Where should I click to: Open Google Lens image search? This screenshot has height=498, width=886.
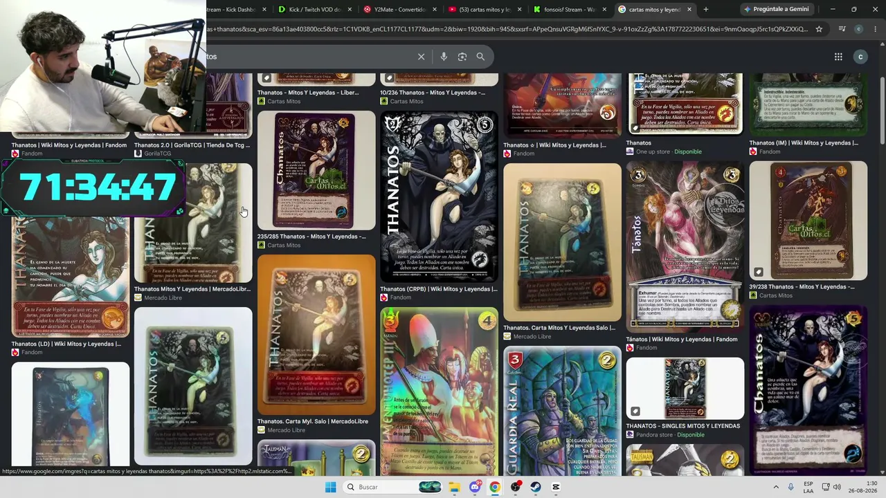tap(462, 57)
